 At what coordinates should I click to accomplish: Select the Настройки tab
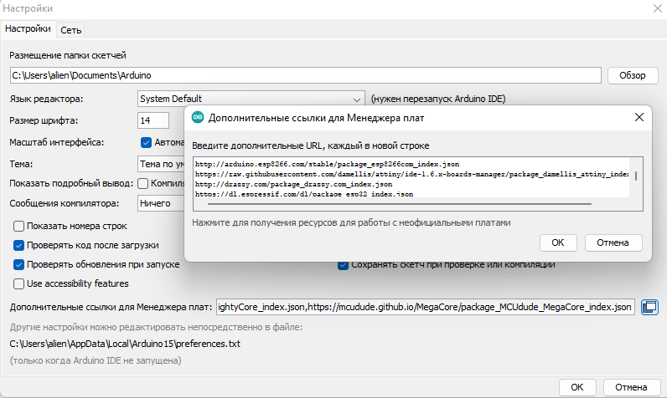[x=28, y=29]
